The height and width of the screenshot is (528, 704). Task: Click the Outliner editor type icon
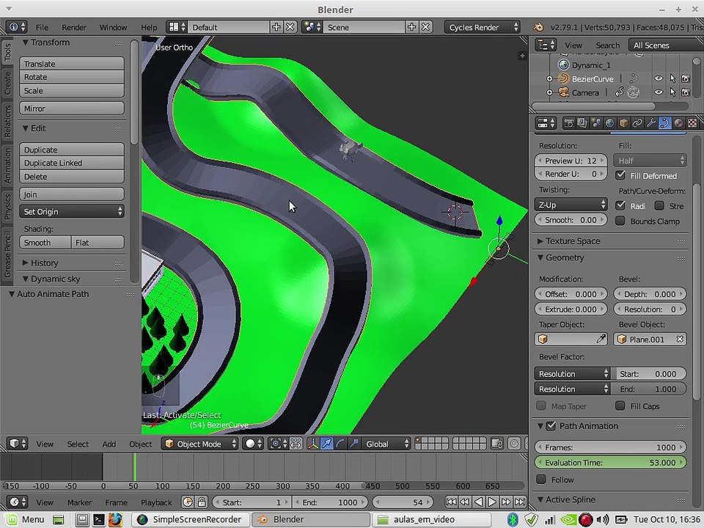pyautogui.click(x=547, y=45)
